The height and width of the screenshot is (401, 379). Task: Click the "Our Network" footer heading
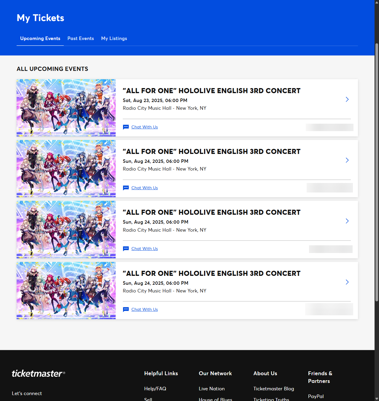point(215,373)
